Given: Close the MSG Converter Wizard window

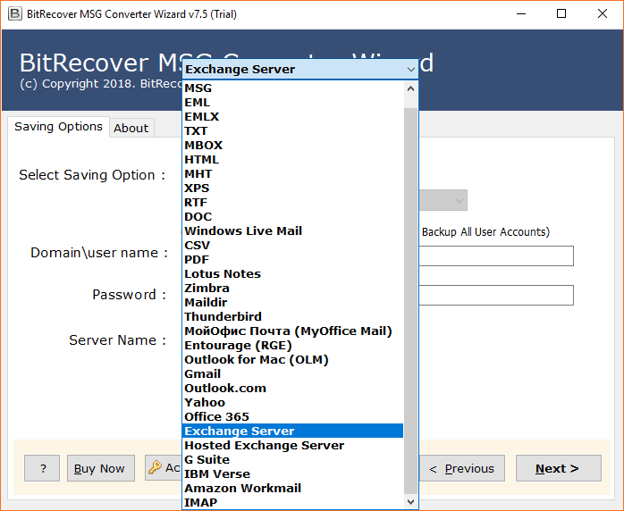Looking at the screenshot, I should click(x=603, y=14).
